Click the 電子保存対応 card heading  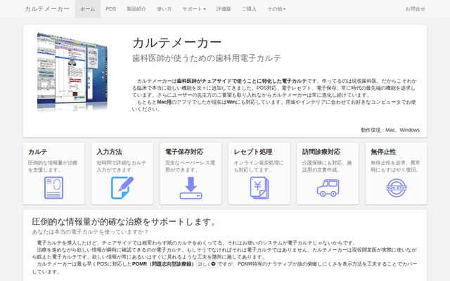click(x=184, y=152)
